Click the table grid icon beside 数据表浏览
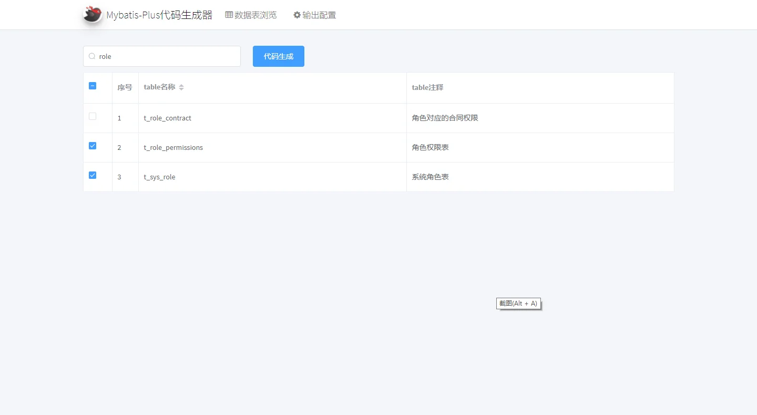 [229, 15]
